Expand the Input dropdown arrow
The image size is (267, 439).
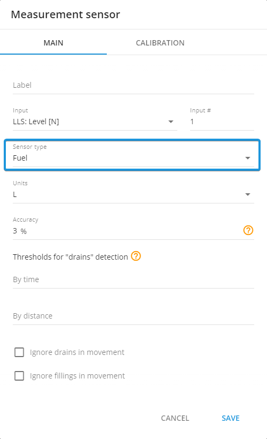coord(171,122)
